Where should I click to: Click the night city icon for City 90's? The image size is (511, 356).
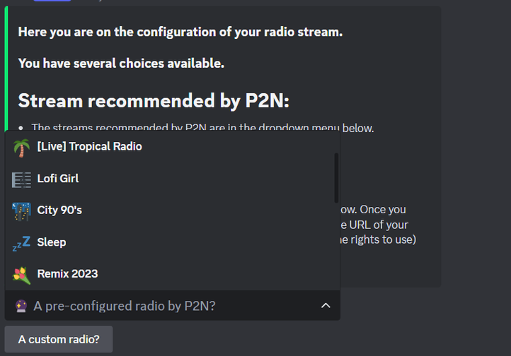click(21, 212)
